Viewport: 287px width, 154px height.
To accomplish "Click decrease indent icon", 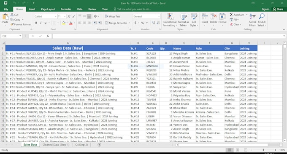I will (x=95, y=23).
